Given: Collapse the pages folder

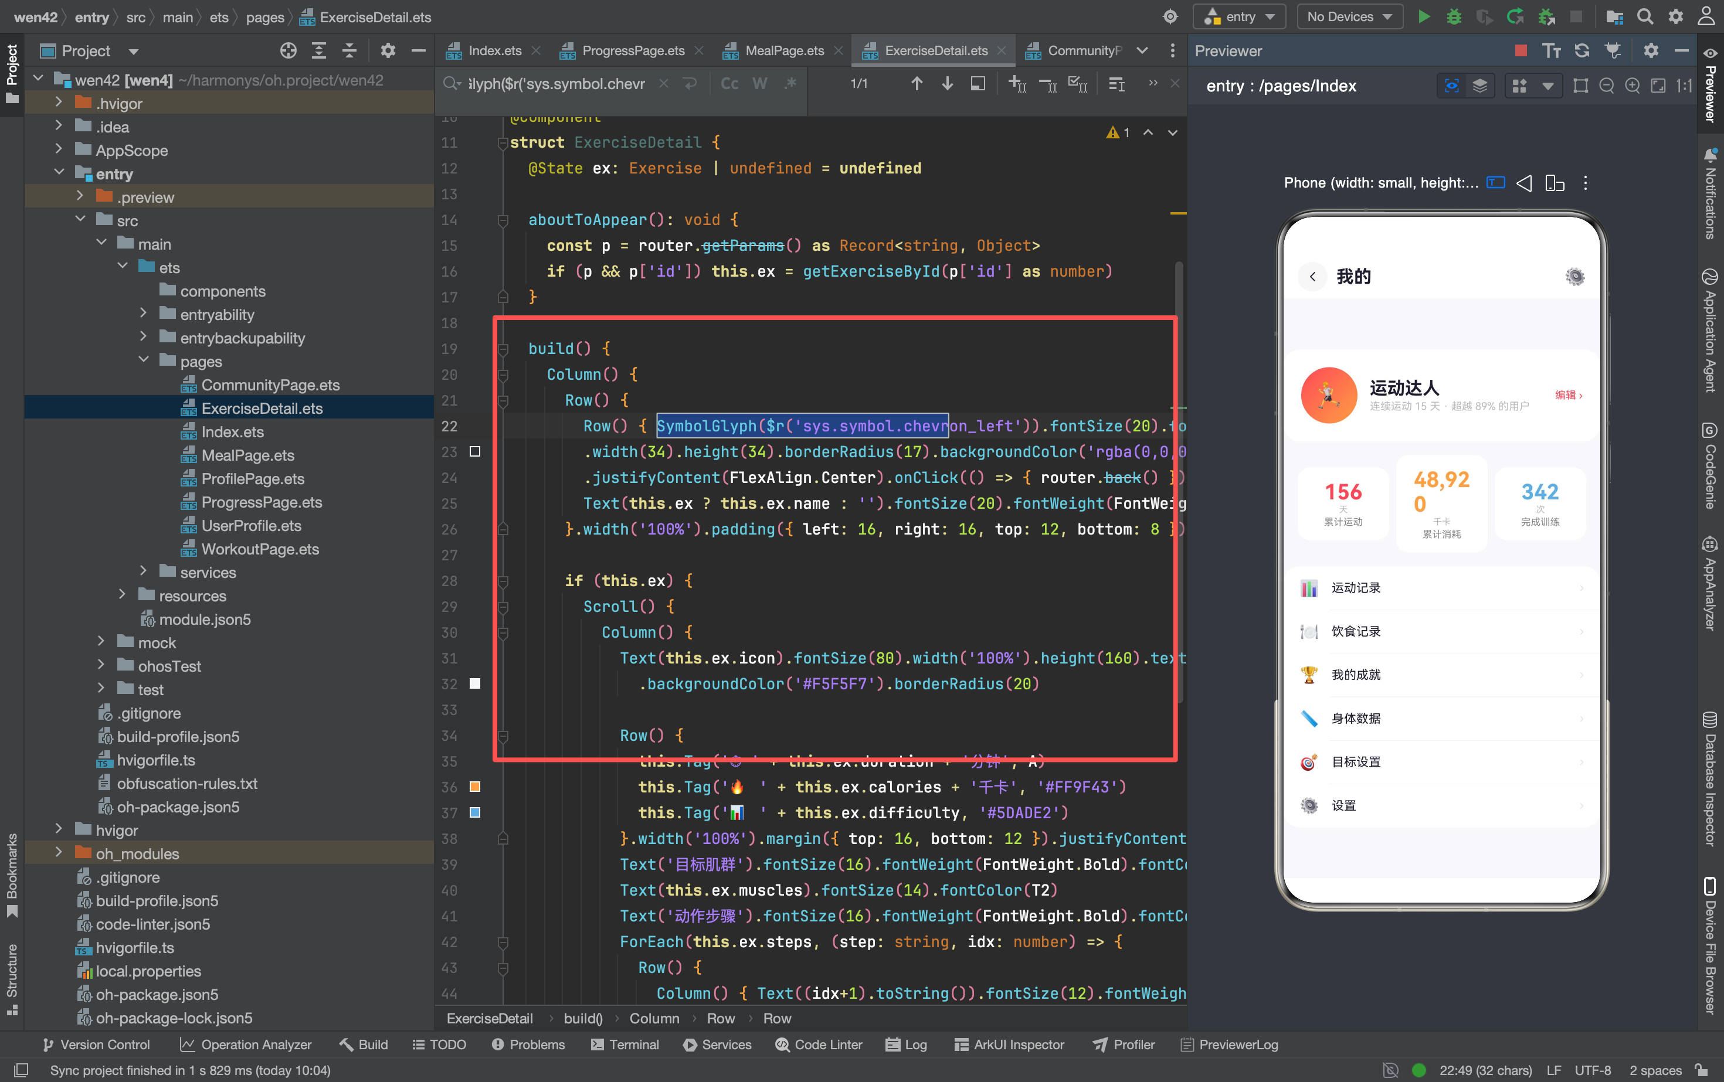Looking at the screenshot, I should 143,360.
